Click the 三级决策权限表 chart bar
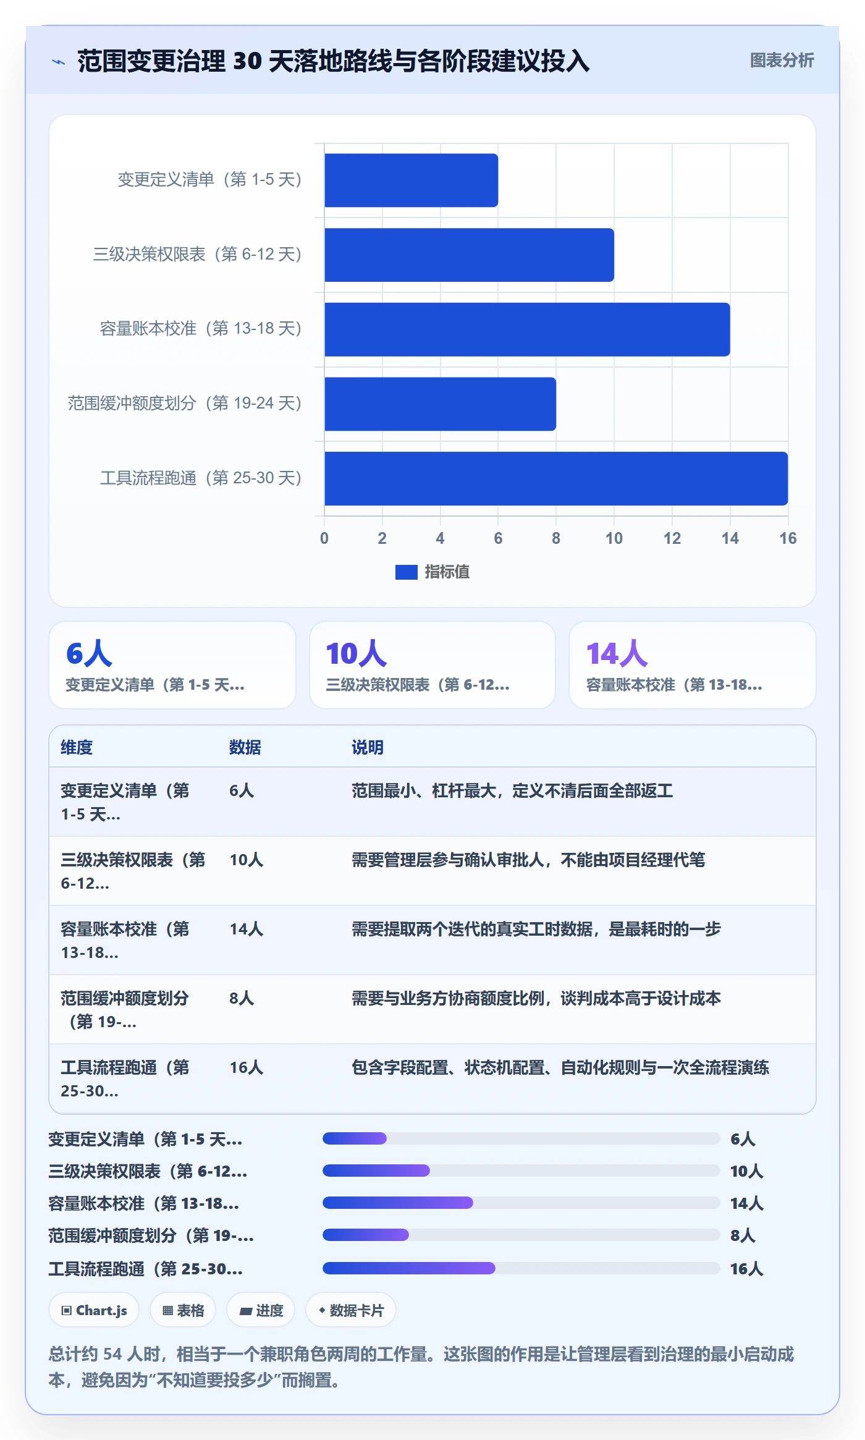Image resolution: width=865 pixels, height=1440 pixels. coord(469,255)
